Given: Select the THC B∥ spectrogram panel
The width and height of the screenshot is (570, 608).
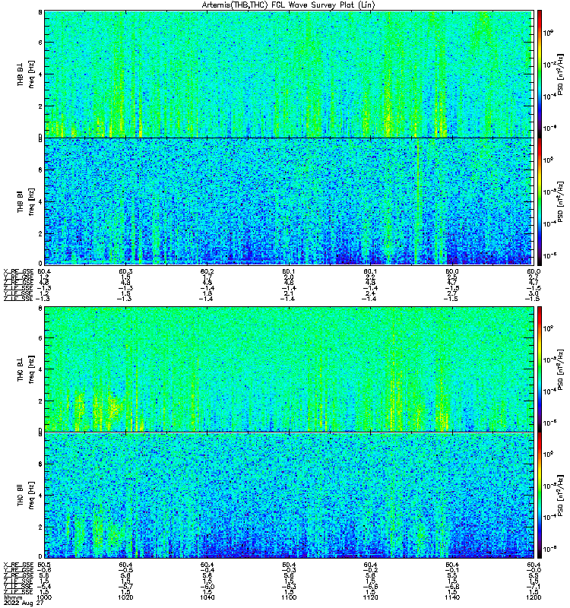Looking at the screenshot, I should click(290, 496).
